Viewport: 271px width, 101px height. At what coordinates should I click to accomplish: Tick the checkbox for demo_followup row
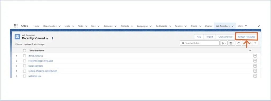[x=25, y=56]
